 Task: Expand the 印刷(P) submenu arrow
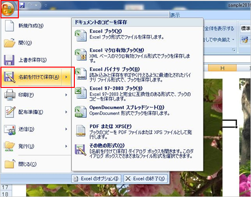(x=66, y=95)
